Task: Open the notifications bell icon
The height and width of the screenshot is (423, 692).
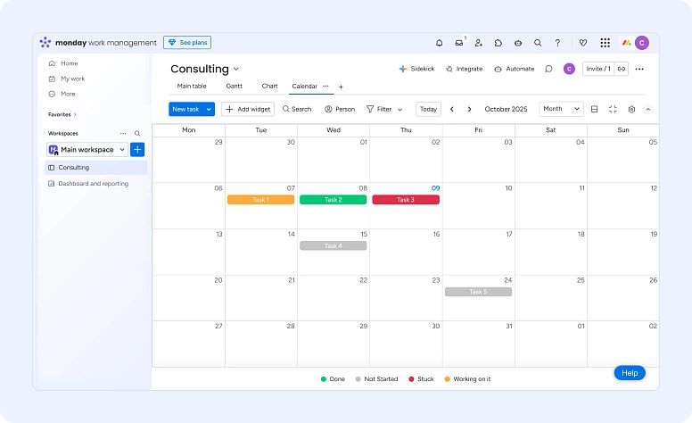Action: 439,43
